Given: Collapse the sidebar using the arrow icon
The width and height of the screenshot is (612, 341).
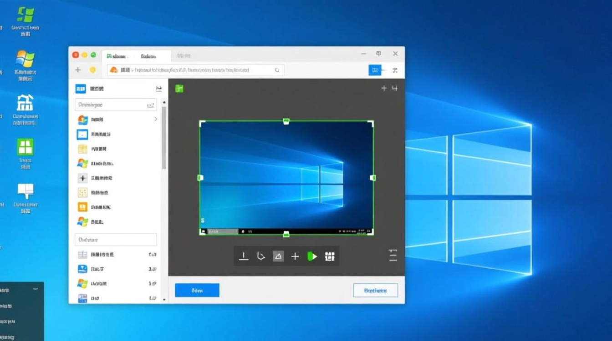Looking at the screenshot, I should [x=158, y=89].
